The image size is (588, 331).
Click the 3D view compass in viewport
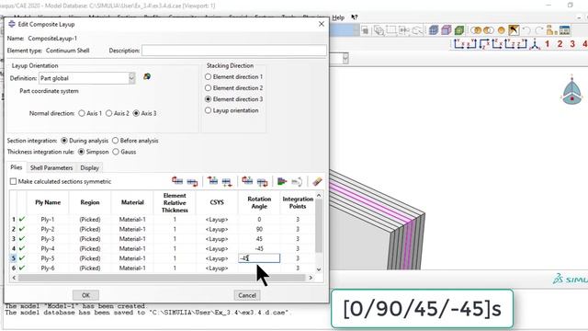click(571, 90)
